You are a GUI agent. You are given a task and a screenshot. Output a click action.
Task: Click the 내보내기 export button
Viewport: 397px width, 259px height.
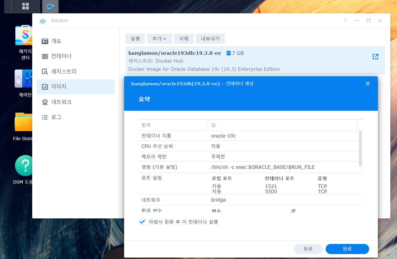(210, 39)
